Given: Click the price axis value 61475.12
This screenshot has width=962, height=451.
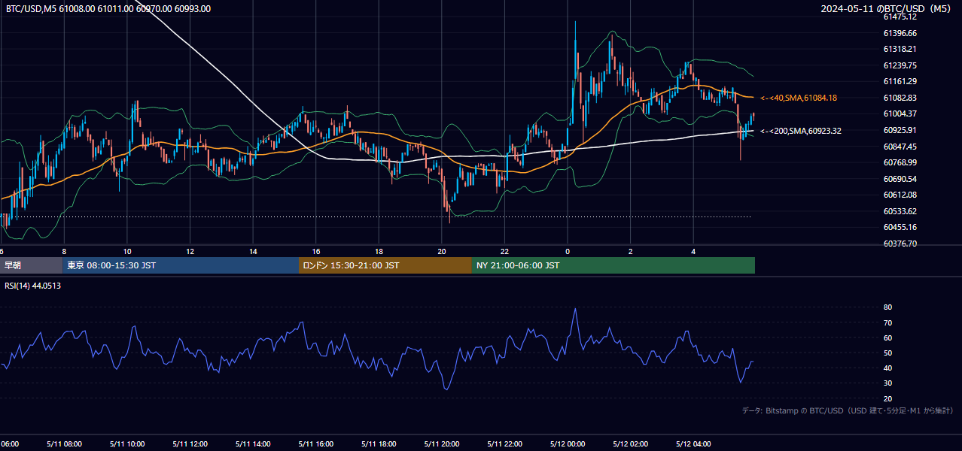Looking at the screenshot, I should (900, 17).
